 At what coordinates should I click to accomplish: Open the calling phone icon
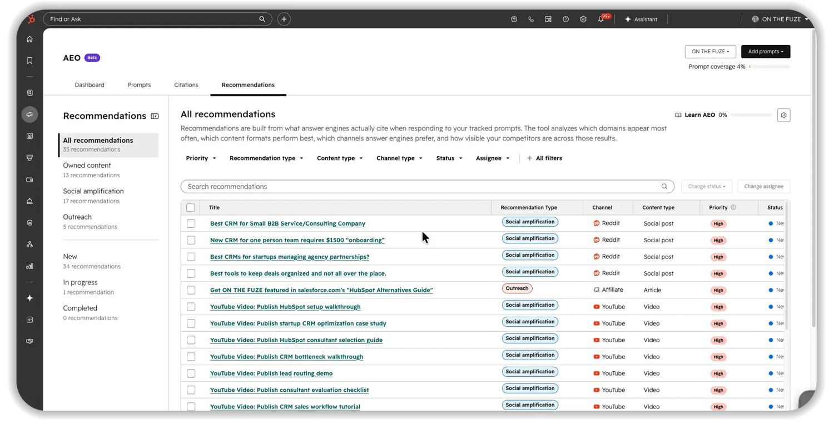click(531, 19)
